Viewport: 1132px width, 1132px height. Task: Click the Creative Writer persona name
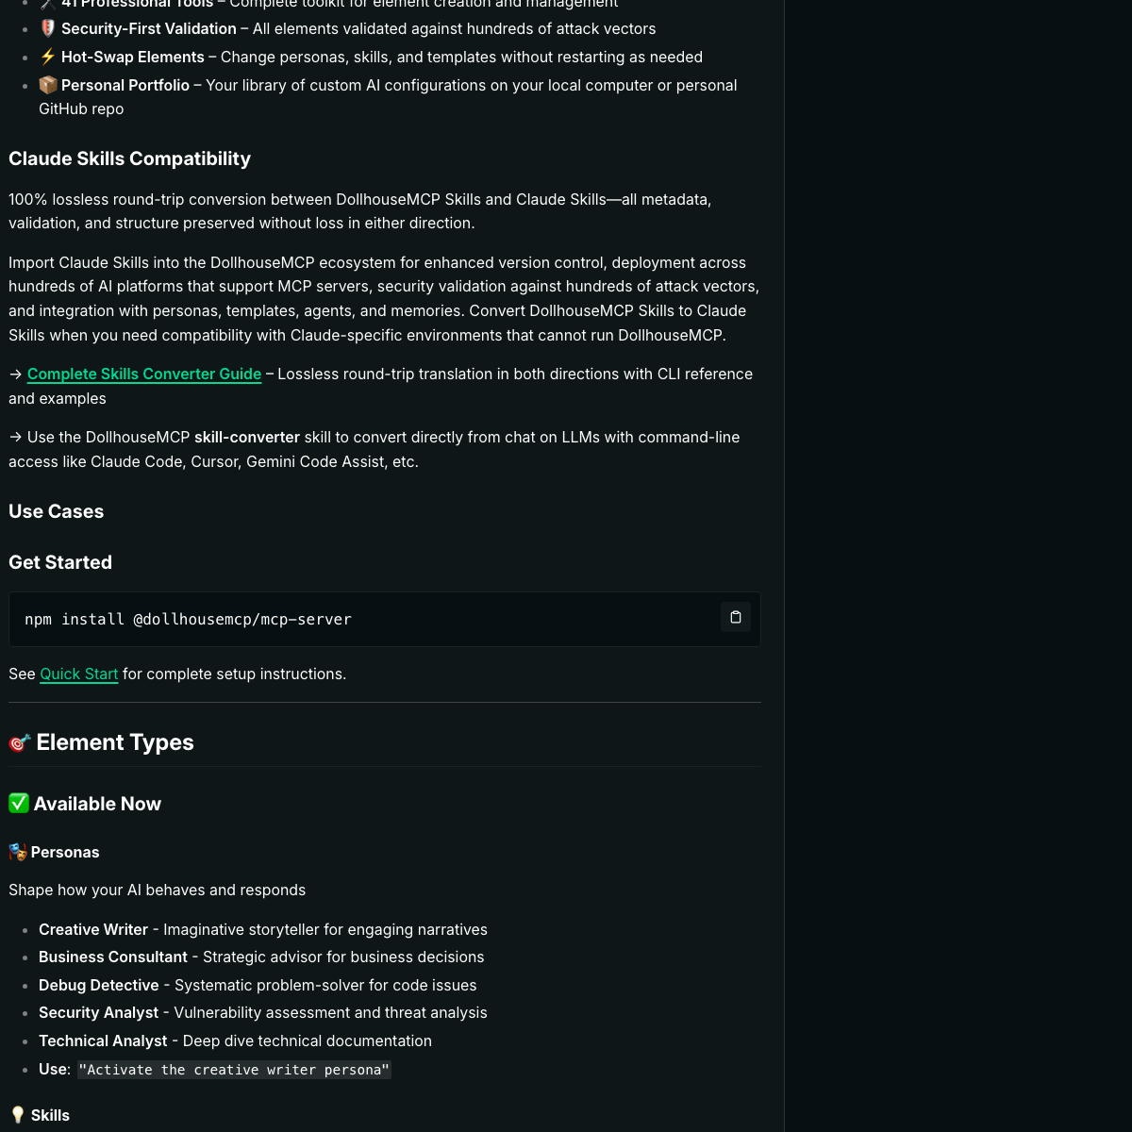click(93, 930)
